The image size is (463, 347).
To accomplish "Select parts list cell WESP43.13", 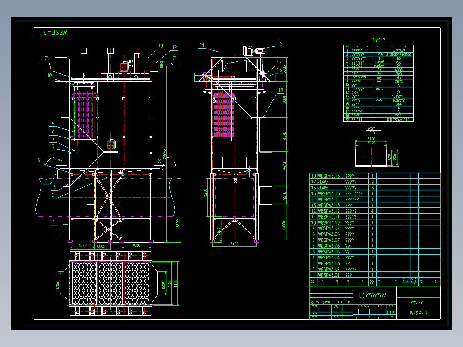I will pos(329,205).
